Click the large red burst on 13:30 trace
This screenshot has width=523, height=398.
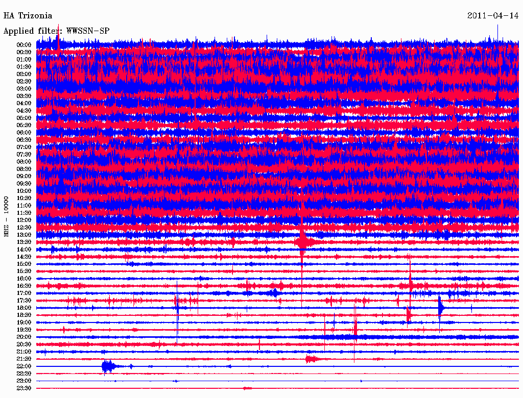pyautogui.click(x=302, y=242)
